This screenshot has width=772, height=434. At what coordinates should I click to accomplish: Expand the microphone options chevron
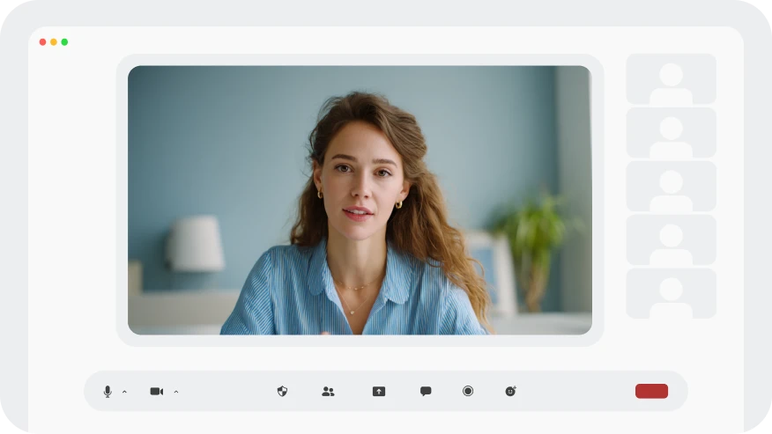pyautogui.click(x=124, y=392)
